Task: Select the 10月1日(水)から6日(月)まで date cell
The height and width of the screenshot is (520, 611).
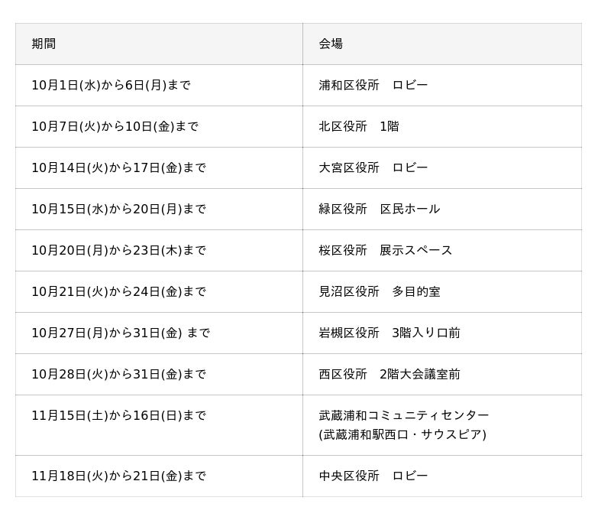Action: tap(111, 85)
